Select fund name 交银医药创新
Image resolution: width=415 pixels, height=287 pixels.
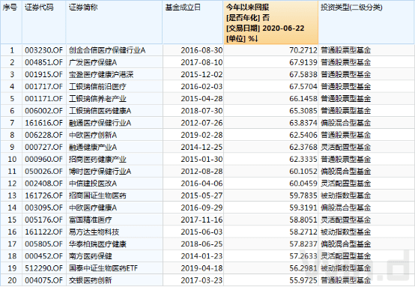(91, 280)
